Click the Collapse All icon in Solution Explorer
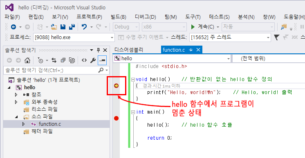The image size is (305, 158). click(63, 60)
